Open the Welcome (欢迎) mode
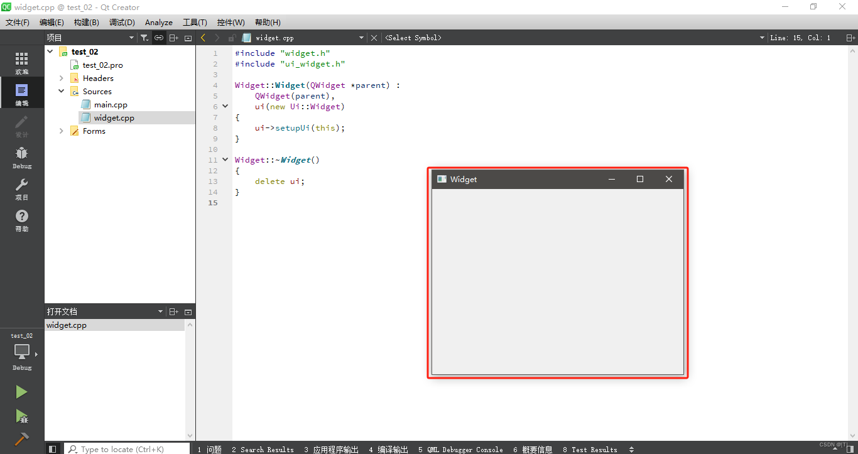 (x=22, y=62)
